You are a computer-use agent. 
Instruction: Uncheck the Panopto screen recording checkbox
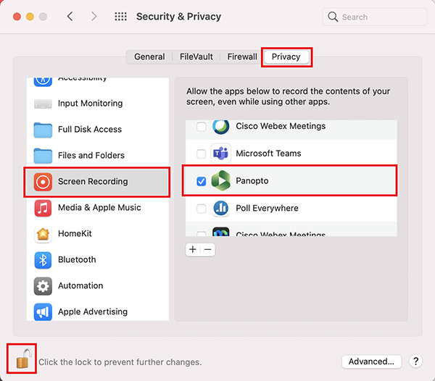pos(201,181)
